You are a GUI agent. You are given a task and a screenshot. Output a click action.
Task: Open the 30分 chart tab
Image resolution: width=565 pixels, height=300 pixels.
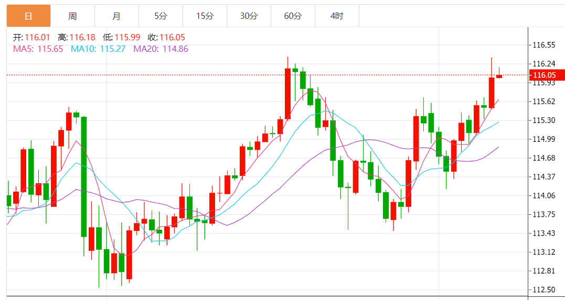coord(249,16)
